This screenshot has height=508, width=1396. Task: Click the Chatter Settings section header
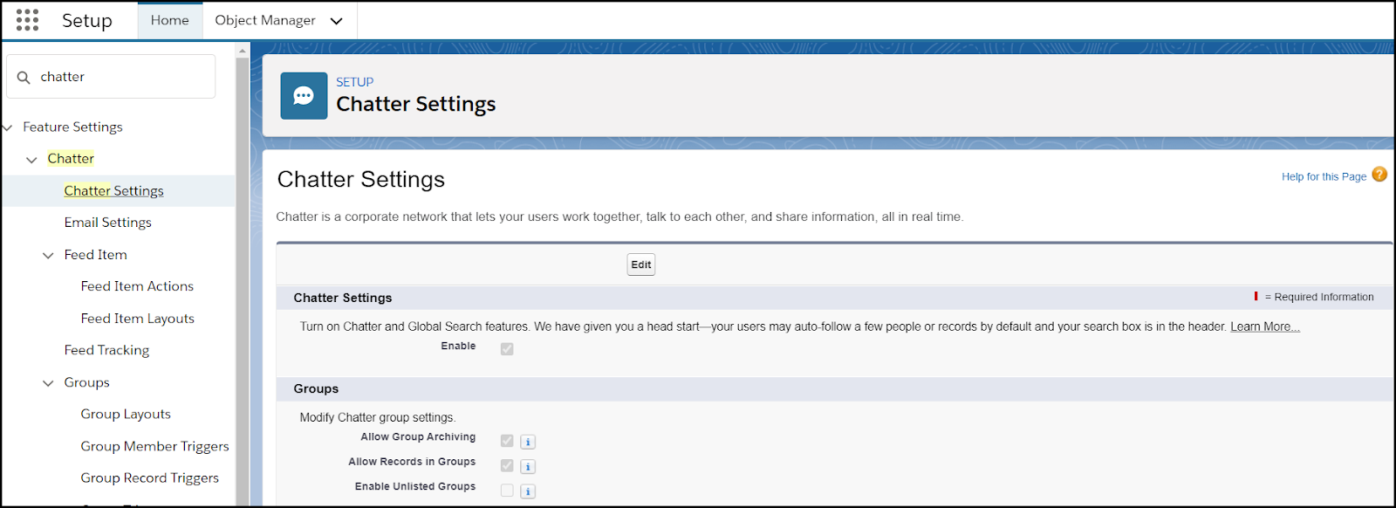click(343, 298)
